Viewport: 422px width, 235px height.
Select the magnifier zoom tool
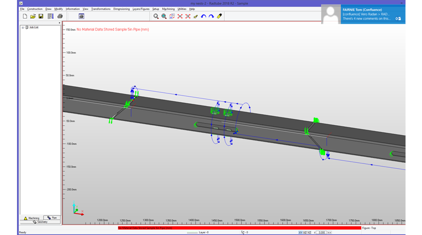[x=156, y=16]
